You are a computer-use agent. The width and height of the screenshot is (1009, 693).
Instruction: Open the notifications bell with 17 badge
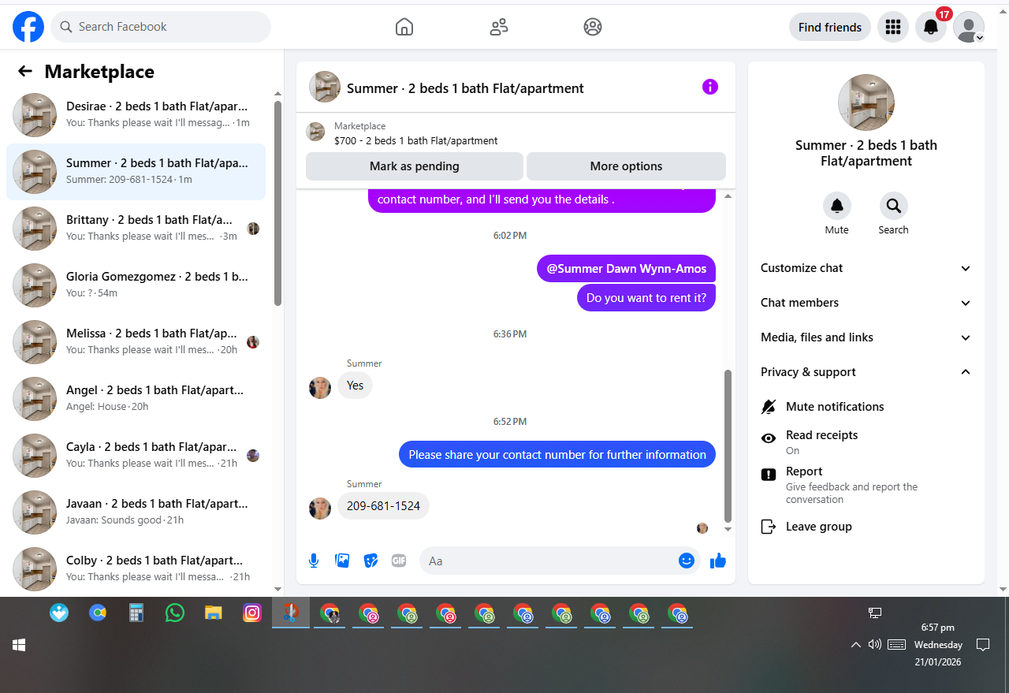(x=931, y=27)
